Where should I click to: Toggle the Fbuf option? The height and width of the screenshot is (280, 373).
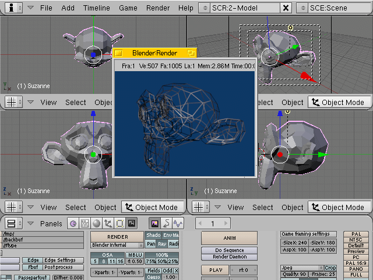[x=33, y=267]
